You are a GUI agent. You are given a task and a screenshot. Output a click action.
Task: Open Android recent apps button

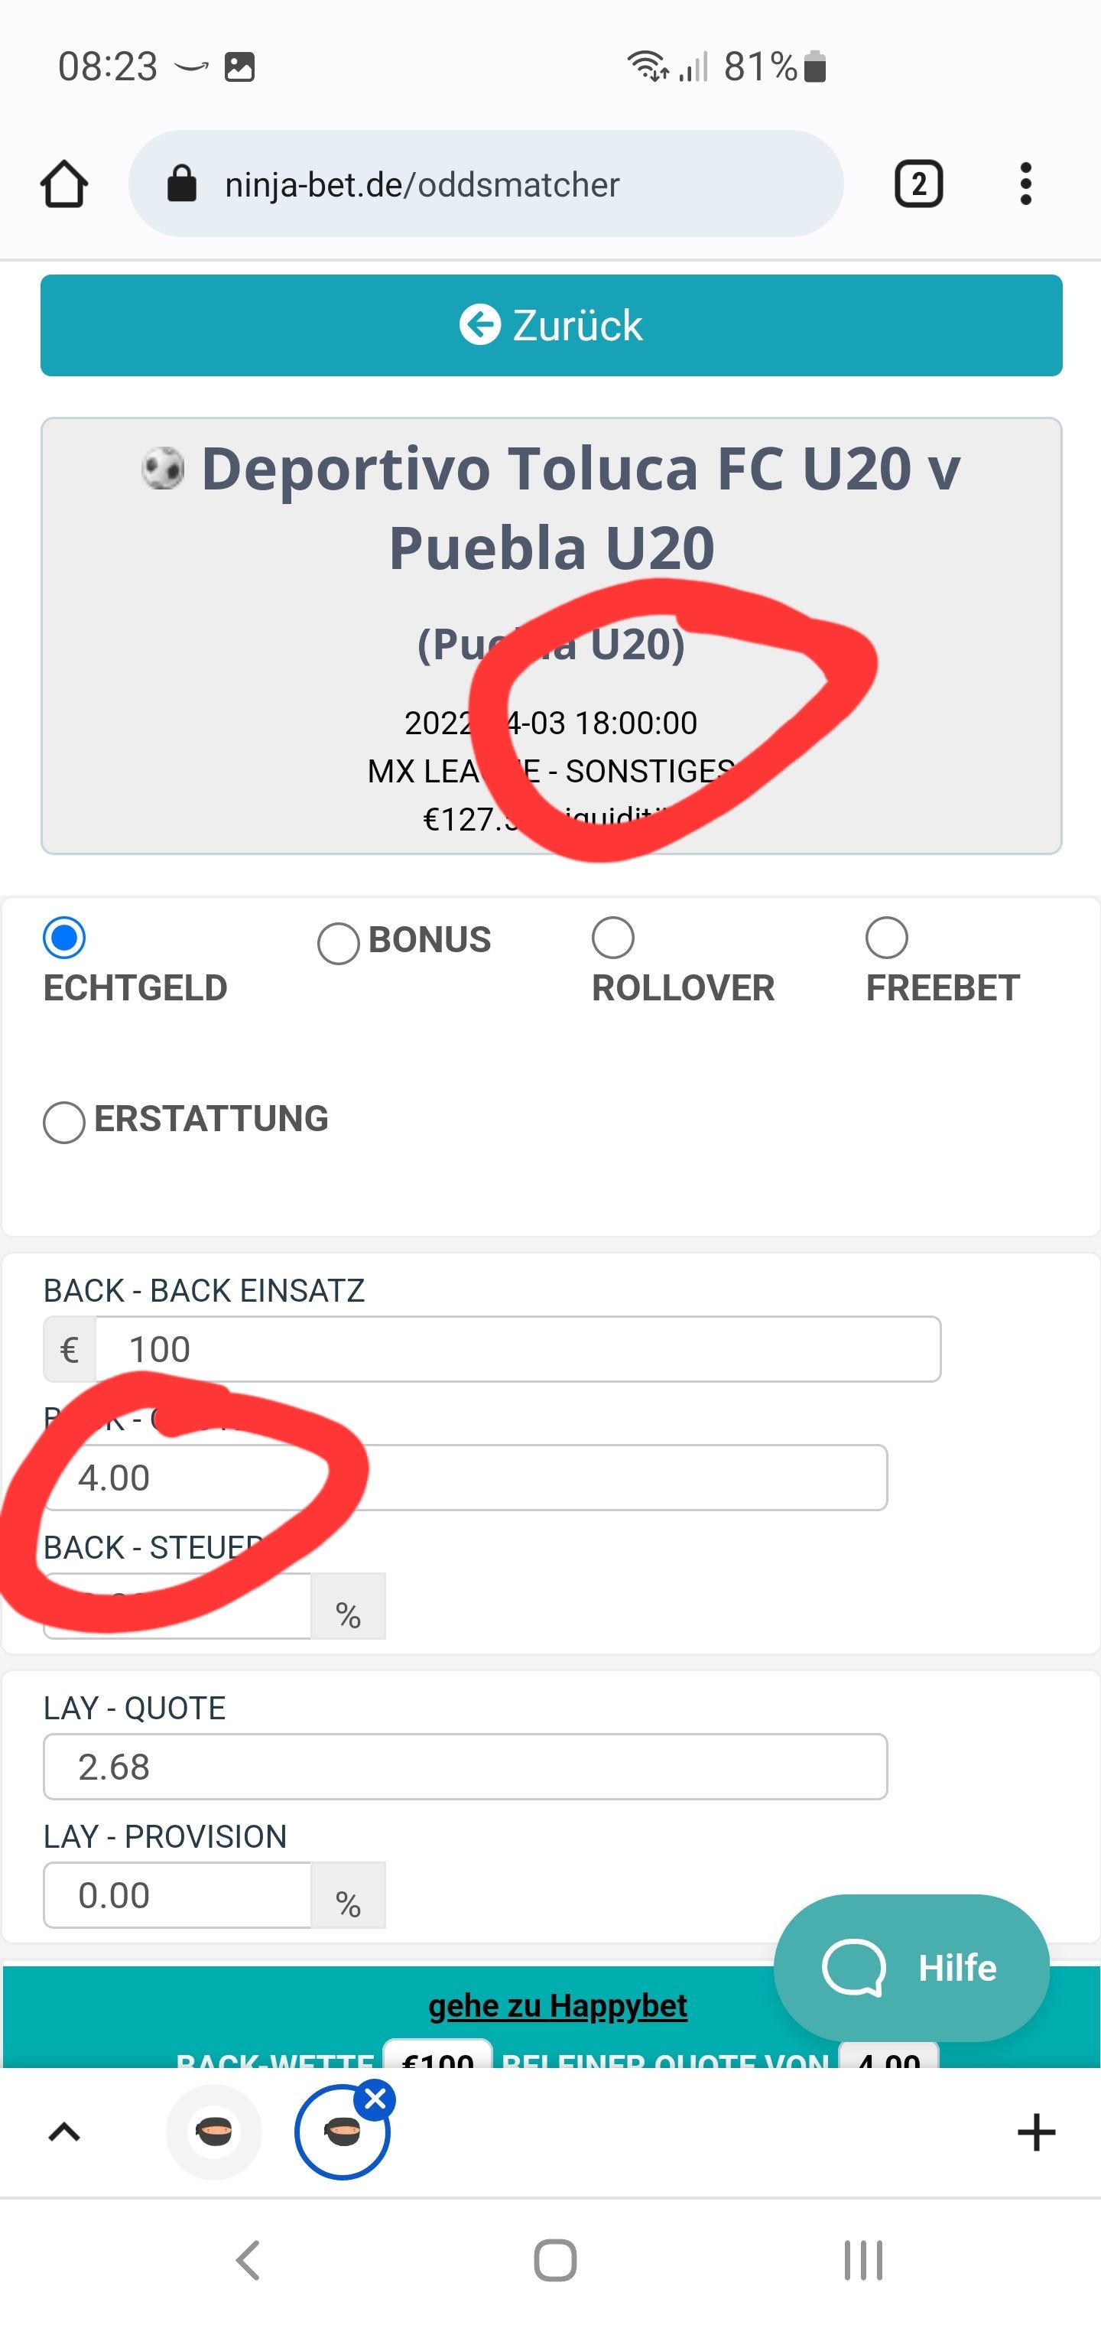coord(864,2260)
